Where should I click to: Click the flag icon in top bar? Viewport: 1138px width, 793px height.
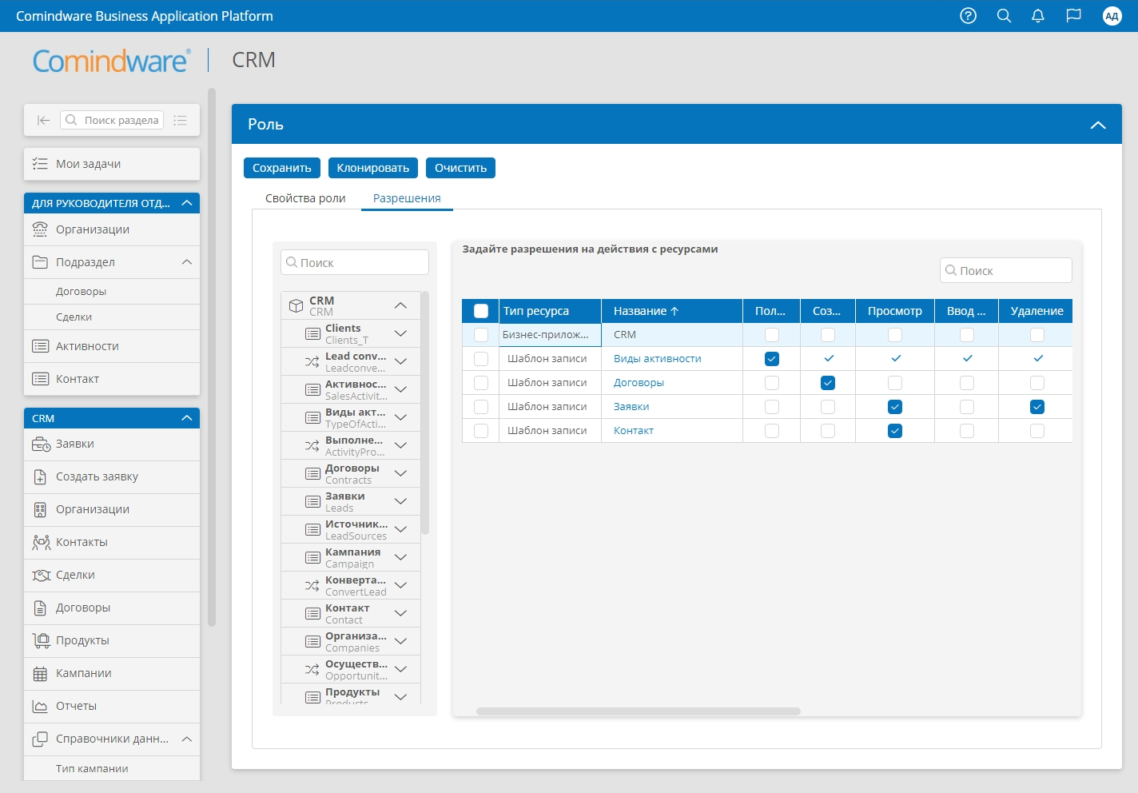tap(1073, 16)
